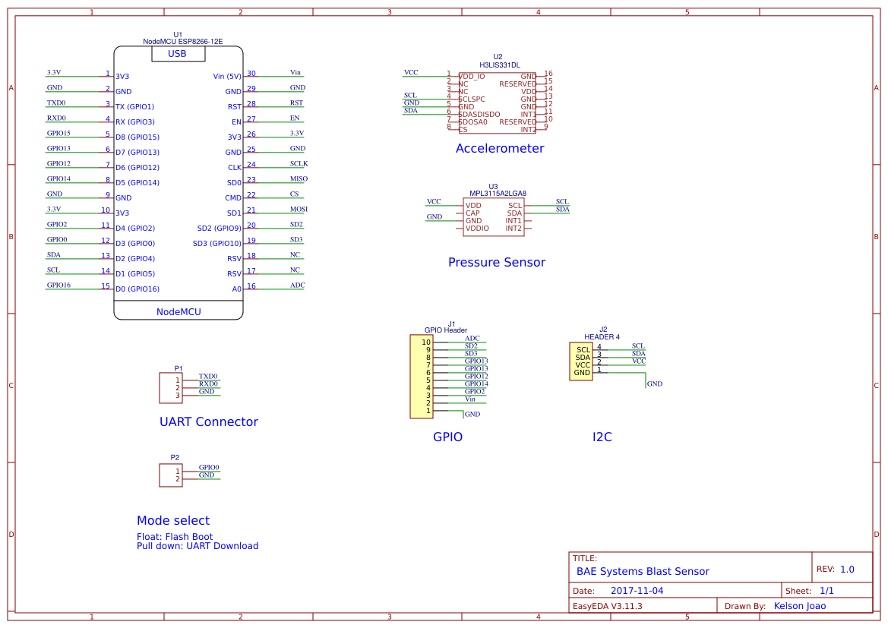
Task: Click the SCL net label near U3
Action: [561, 202]
